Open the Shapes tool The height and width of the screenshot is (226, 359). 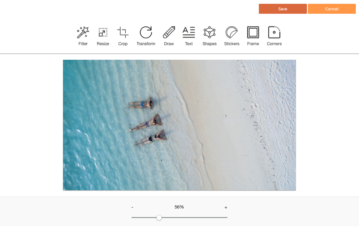coord(209,33)
